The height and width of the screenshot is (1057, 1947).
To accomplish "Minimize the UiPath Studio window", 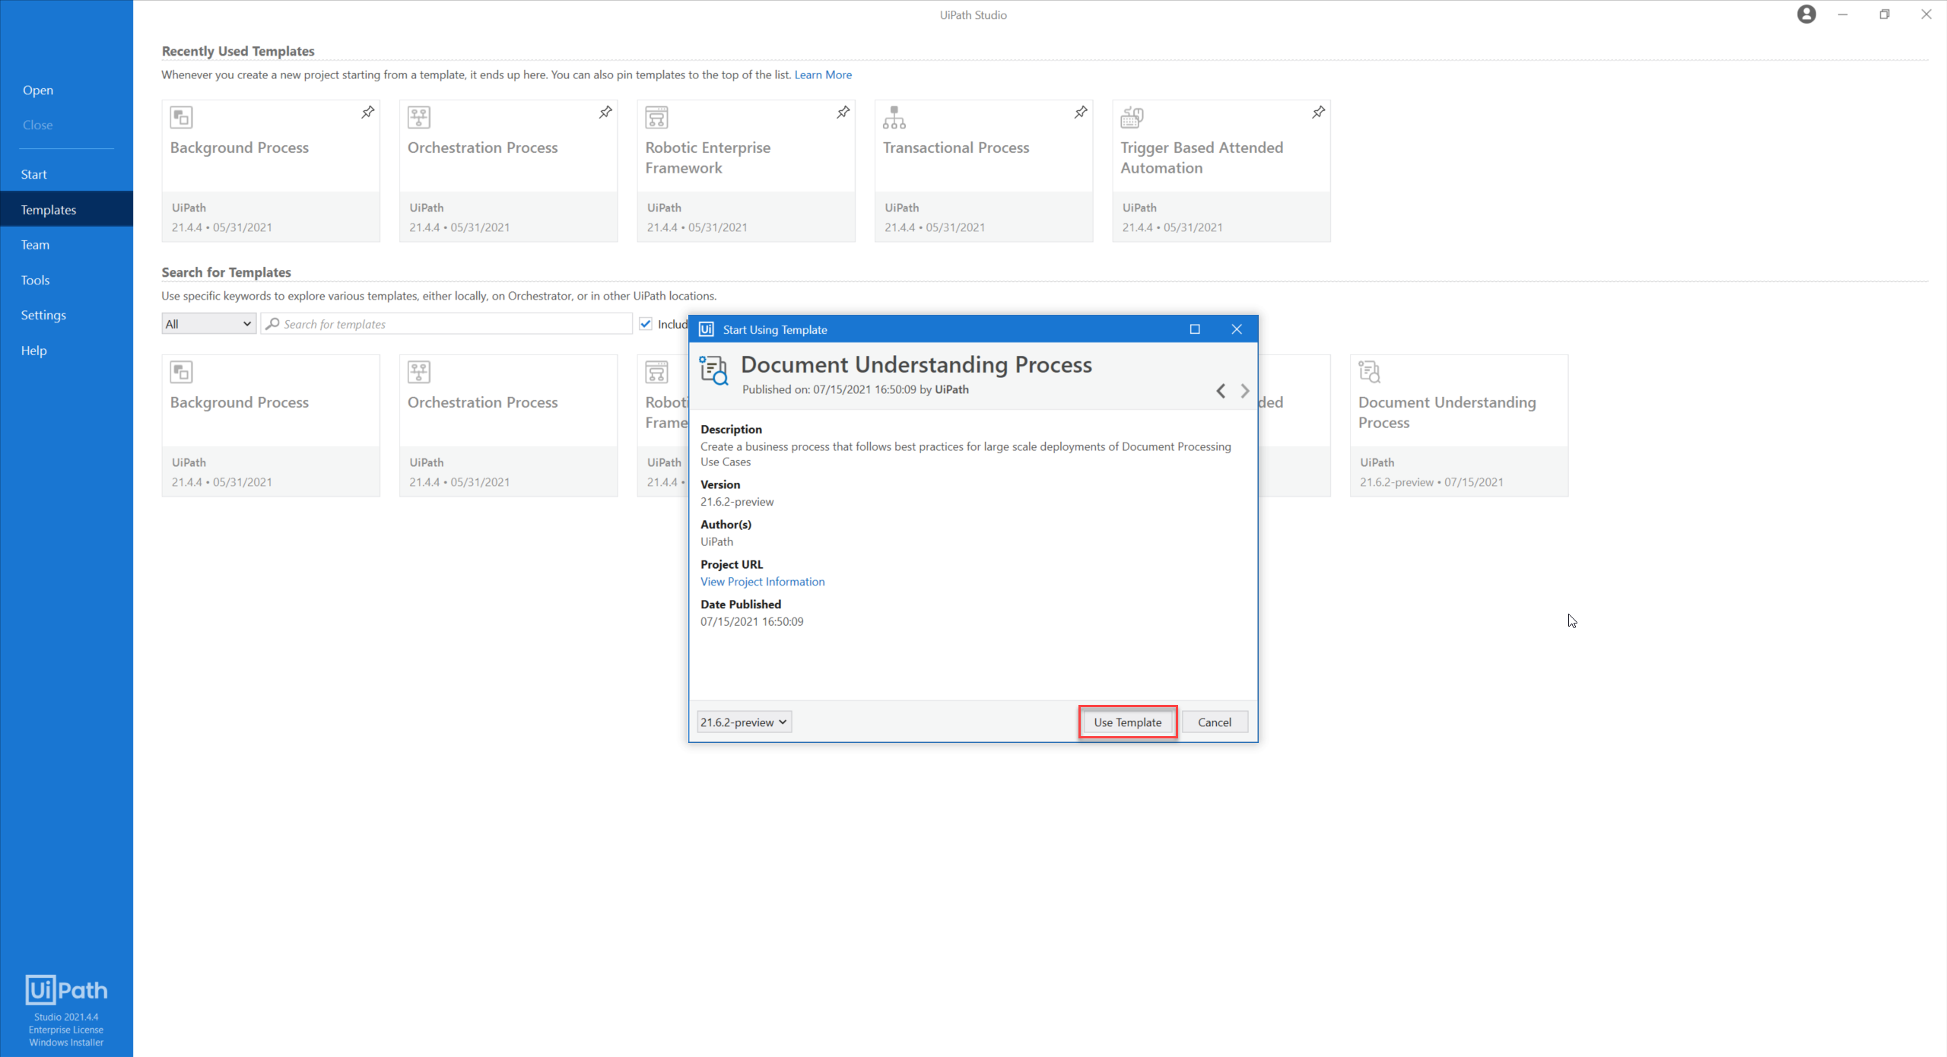I will (x=1843, y=14).
